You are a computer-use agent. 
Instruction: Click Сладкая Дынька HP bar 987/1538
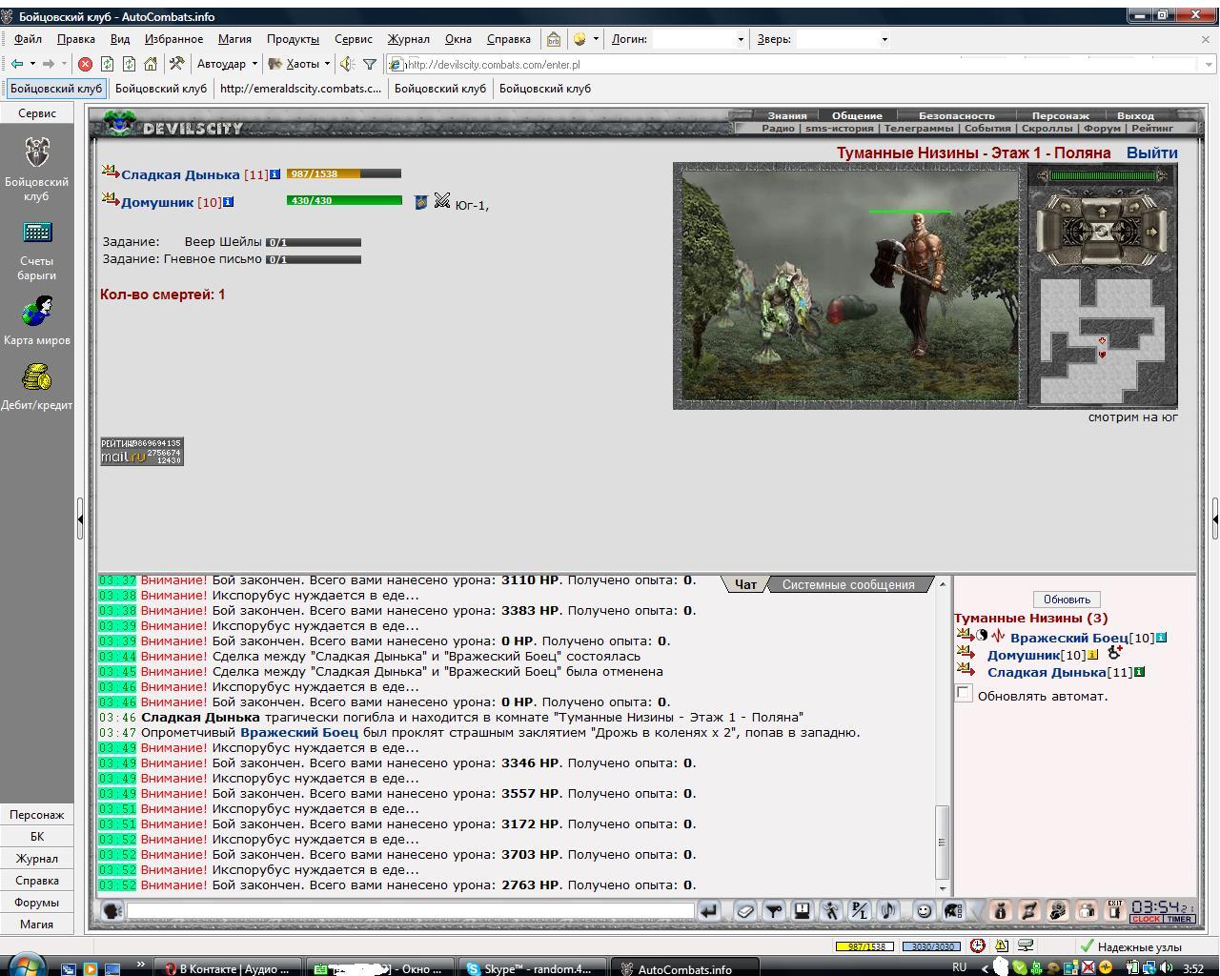pyautogui.click(x=344, y=173)
